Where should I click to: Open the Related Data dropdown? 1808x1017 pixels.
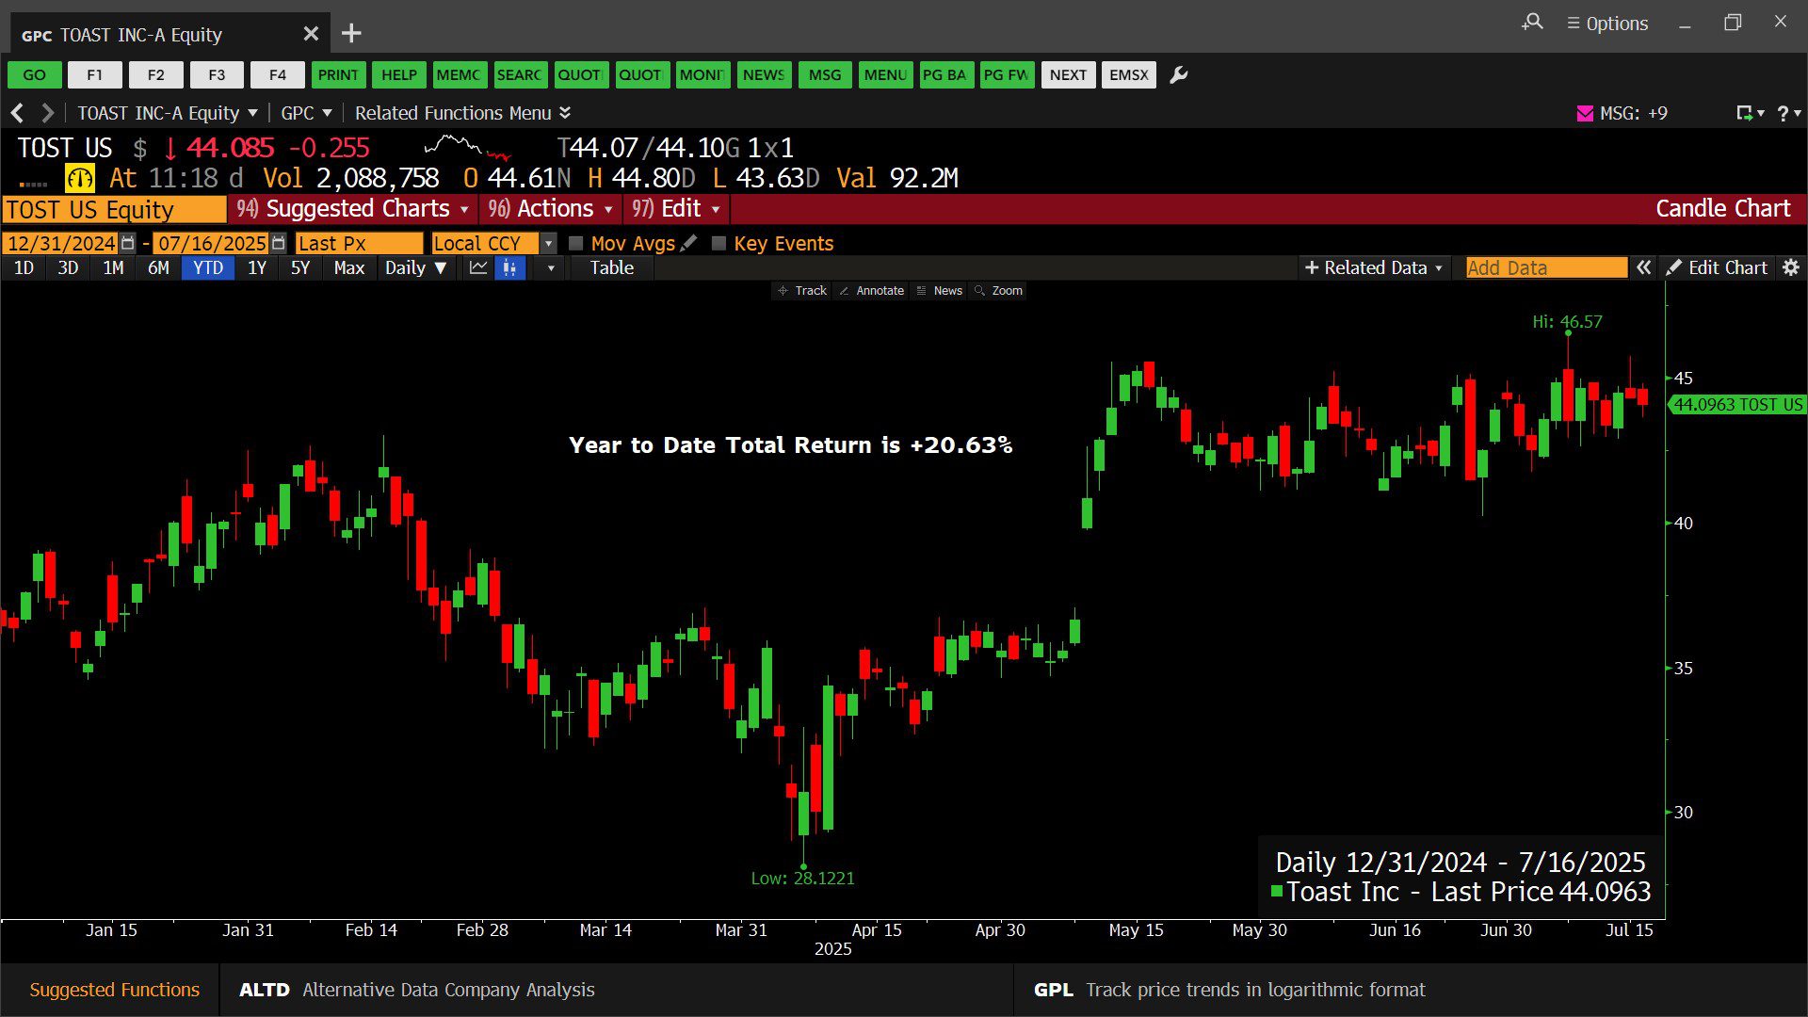(1374, 268)
